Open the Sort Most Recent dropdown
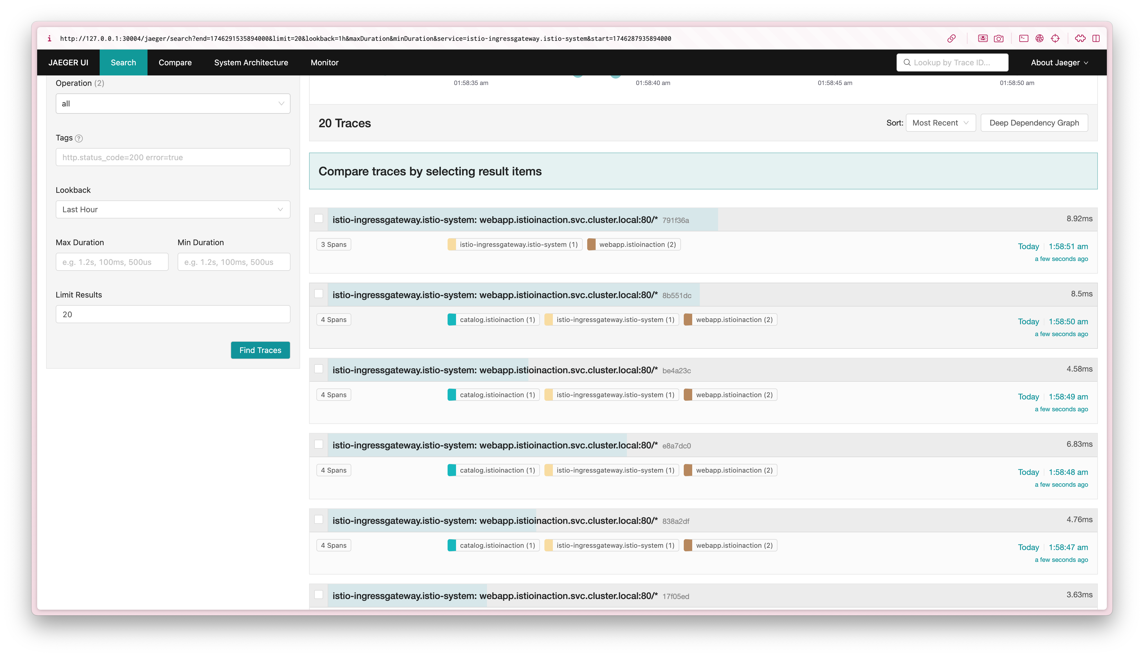Screen dimensions: 1144x657 coord(940,123)
